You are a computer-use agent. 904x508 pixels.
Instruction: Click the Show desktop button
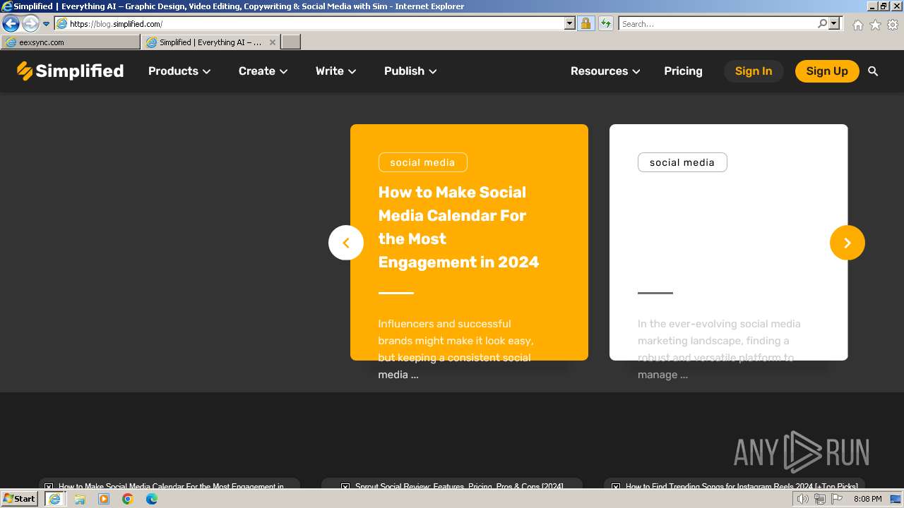896,499
